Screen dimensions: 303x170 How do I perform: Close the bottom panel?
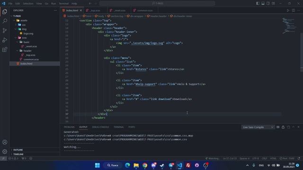[299, 127]
